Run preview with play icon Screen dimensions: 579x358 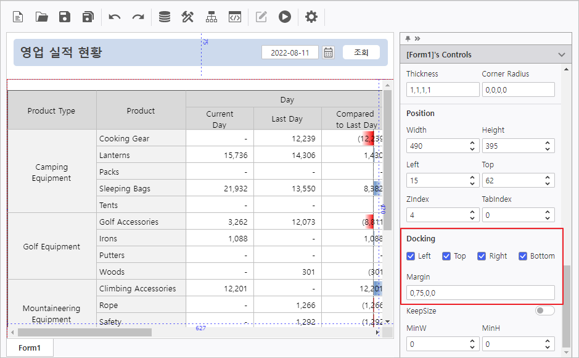point(285,17)
